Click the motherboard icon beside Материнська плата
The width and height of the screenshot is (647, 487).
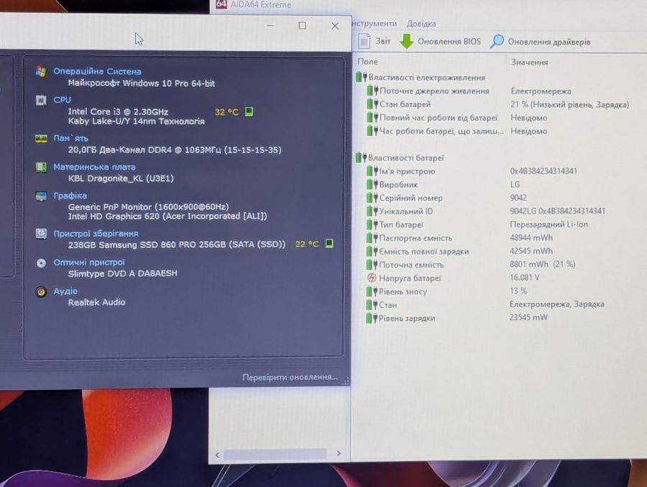pos(41,167)
